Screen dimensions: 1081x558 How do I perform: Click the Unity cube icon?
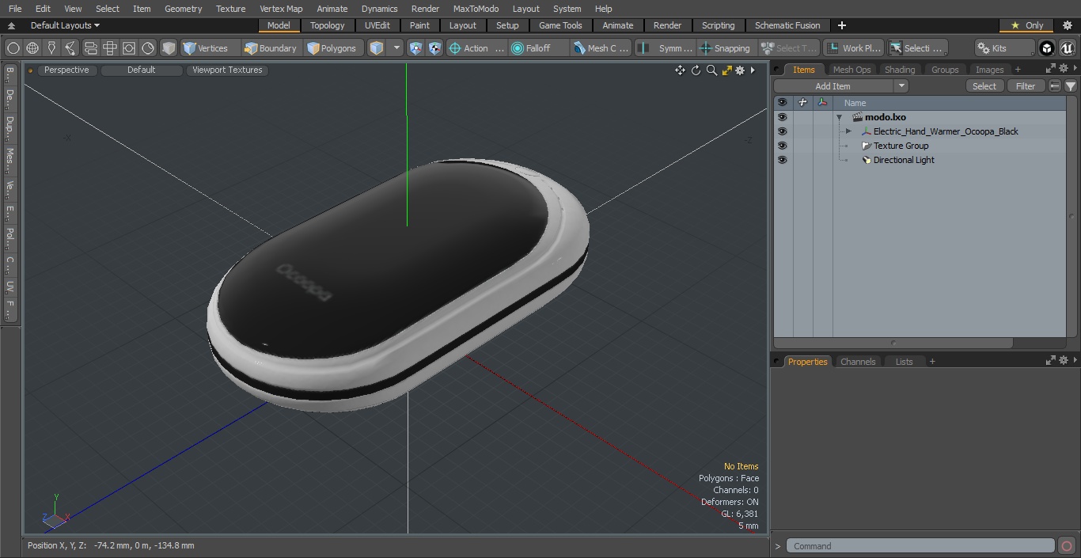coord(1047,48)
